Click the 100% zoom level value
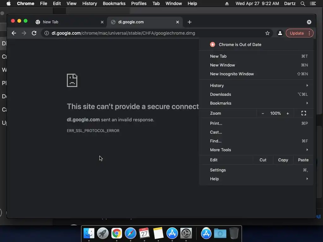This screenshot has height=242, width=323. pos(275,113)
